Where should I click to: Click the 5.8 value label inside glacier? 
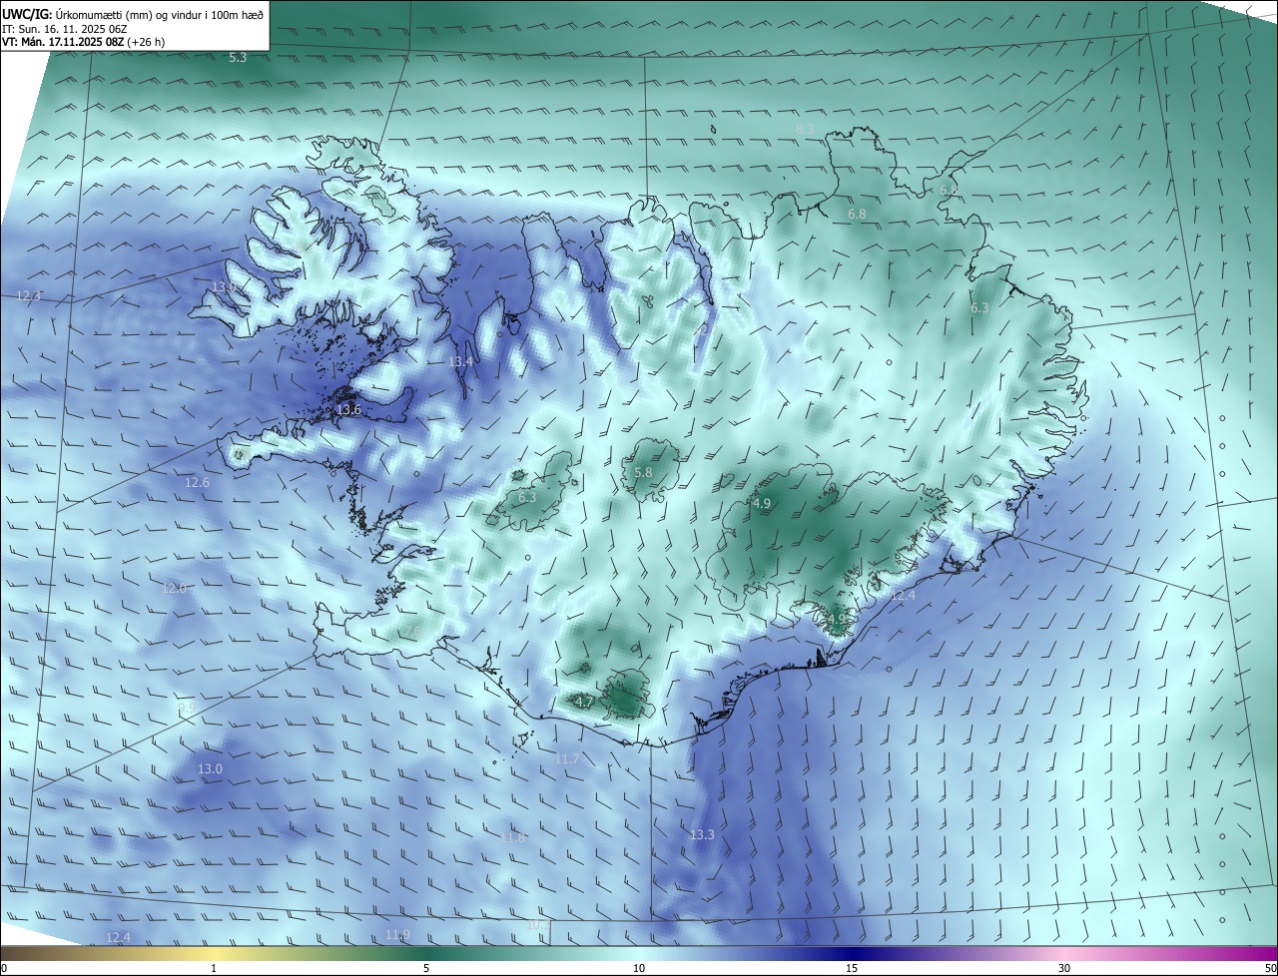[x=643, y=473]
